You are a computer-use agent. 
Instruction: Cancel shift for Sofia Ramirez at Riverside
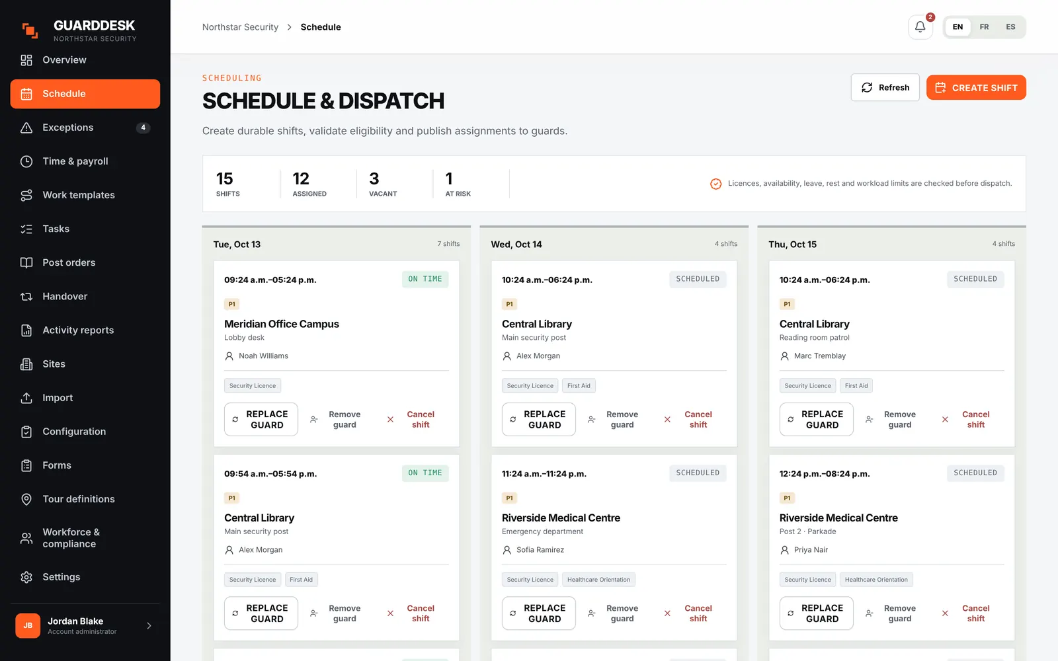pos(688,613)
